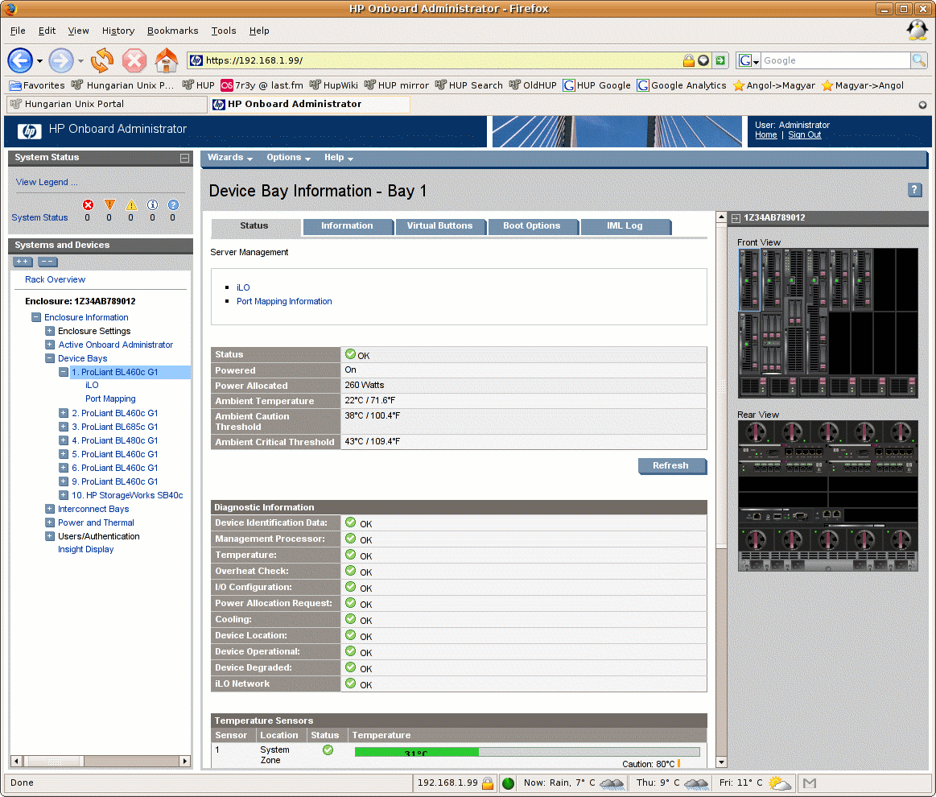Open the Port Mapping Information link

(x=284, y=301)
